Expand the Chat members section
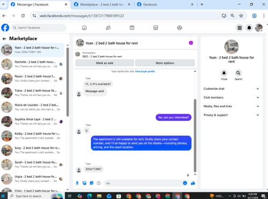 coord(232,98)
